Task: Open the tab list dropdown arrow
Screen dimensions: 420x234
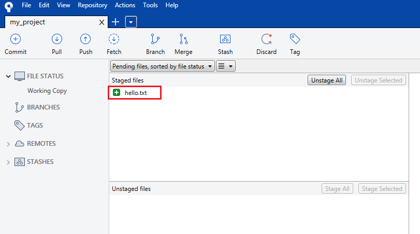Action: (131, 22)
